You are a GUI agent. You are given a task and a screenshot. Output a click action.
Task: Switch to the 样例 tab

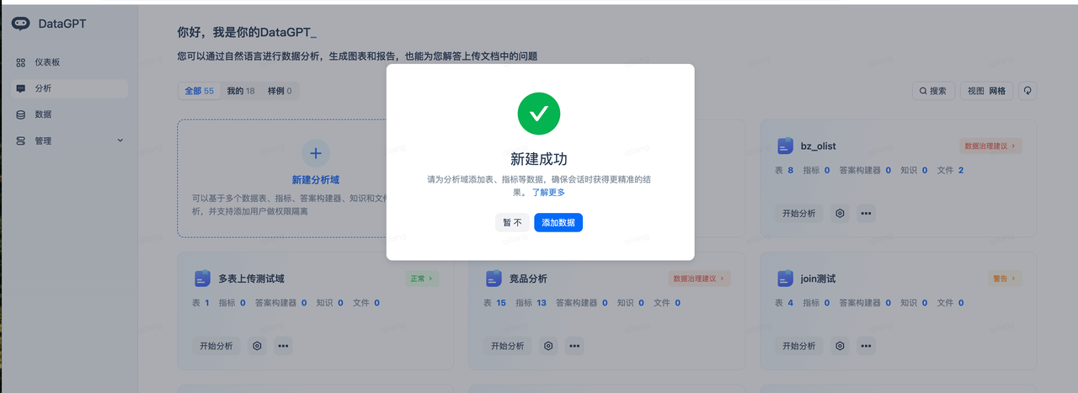click(x=280, y=91)
